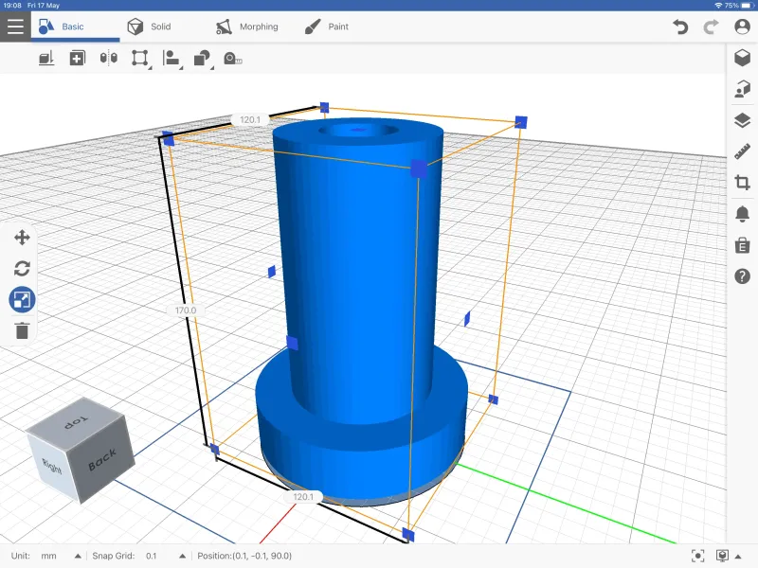Open the hamburger main menu
This screenshot has height=568, width=758.
pyautogui.click(x=15, y=27)
